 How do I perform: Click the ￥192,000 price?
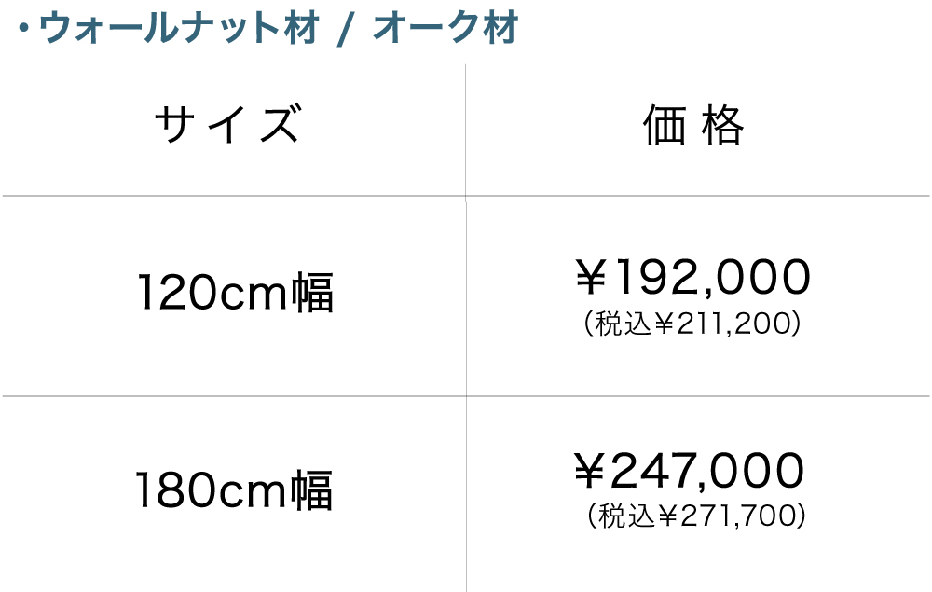[x=692, y=277]
